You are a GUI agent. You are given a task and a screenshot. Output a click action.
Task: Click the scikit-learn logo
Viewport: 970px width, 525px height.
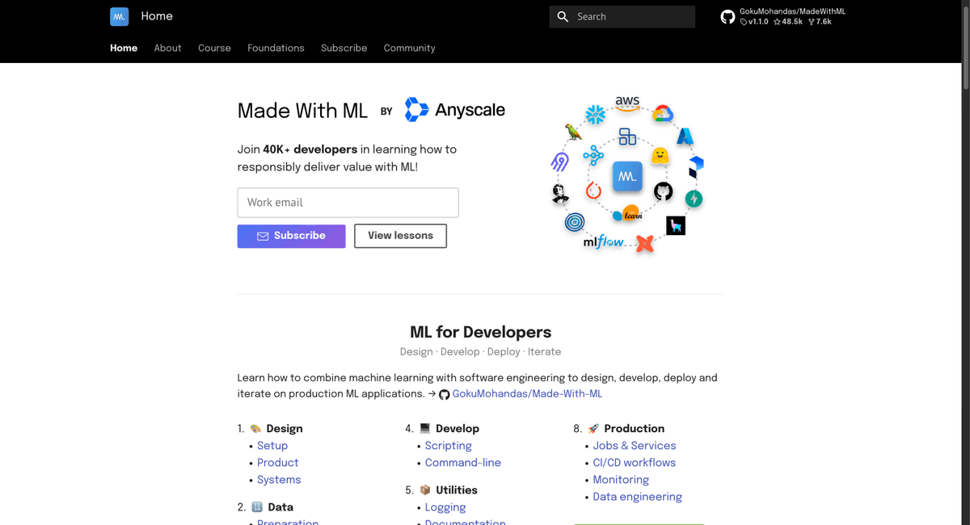(628, 213)
